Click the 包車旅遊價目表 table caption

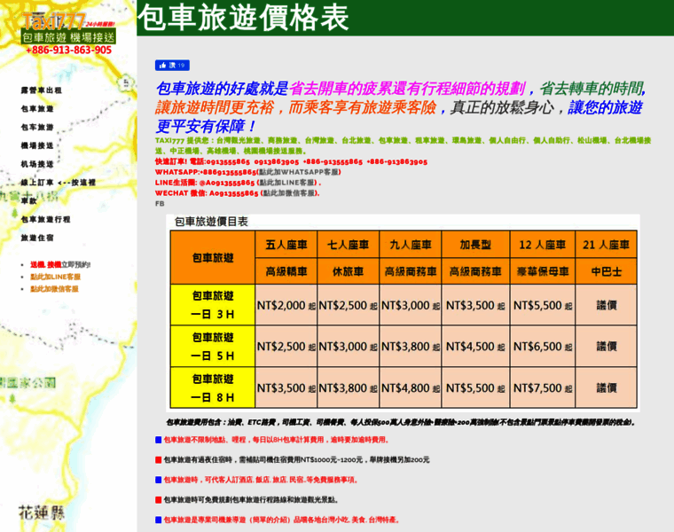click(211, 222)
